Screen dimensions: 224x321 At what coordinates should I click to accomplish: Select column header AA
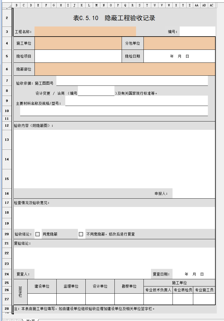point(197,5)
